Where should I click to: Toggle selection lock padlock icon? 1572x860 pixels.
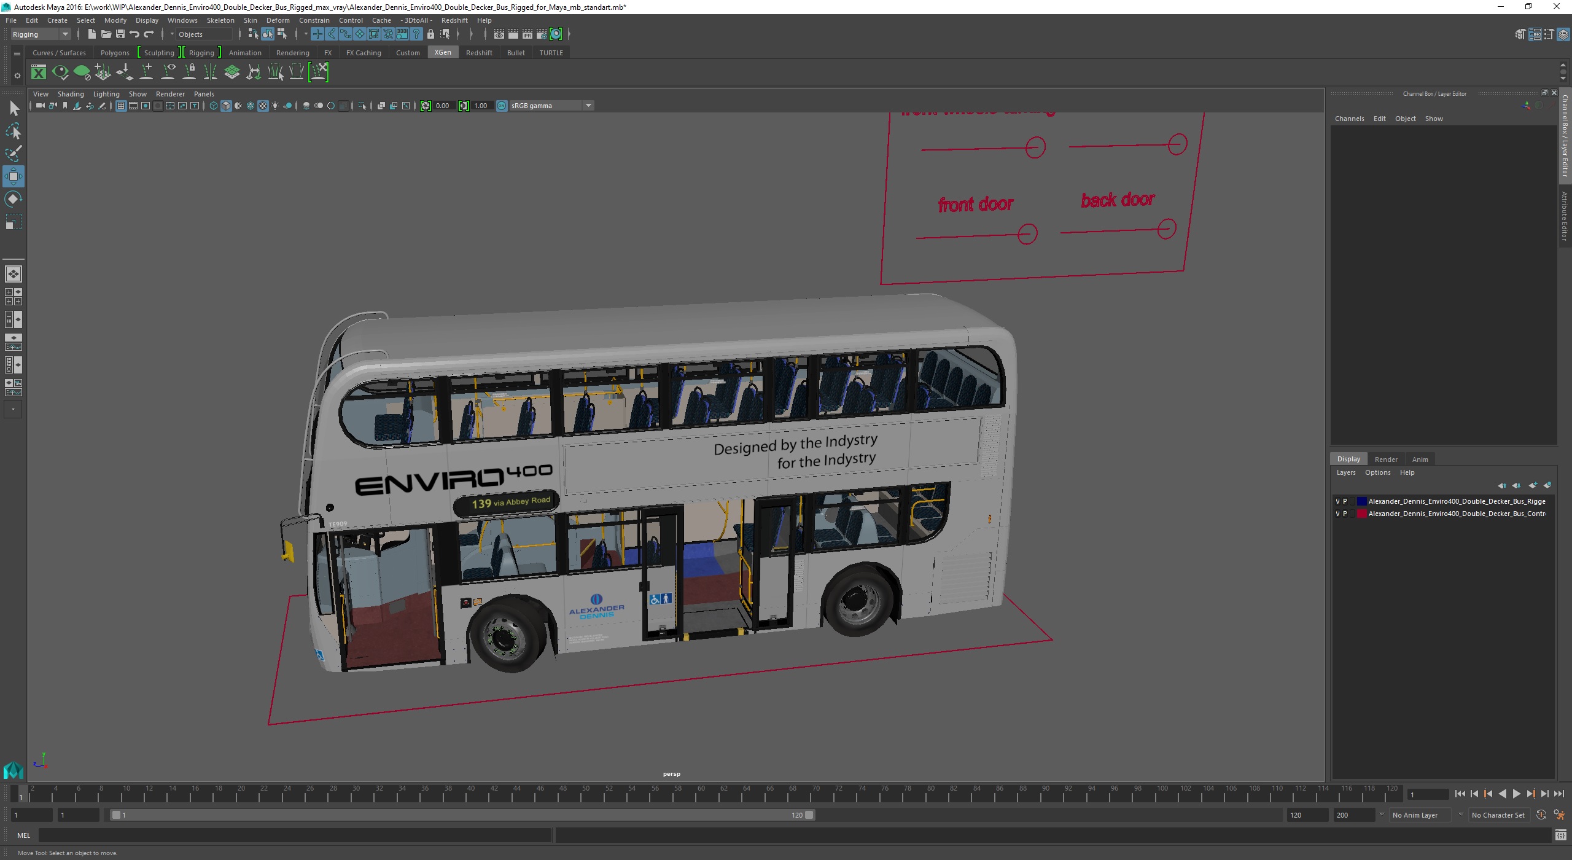430,34
